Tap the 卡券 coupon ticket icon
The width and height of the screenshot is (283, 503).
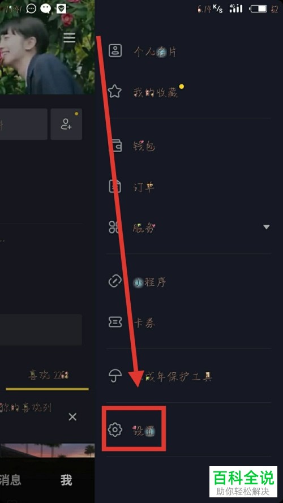point(115,323)
